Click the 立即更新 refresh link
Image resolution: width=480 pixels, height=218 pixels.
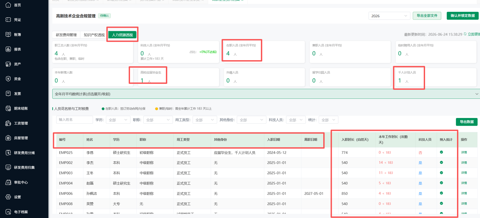coord(474,34)
